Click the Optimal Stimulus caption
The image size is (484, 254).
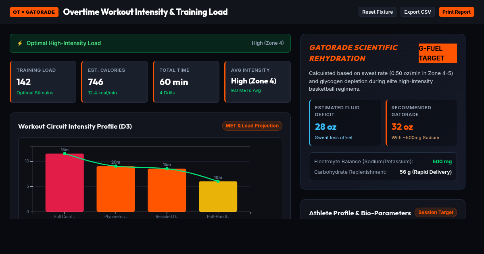[x=35, y=93]
